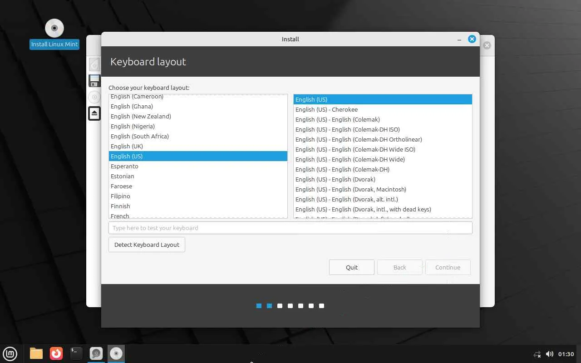This screenshot has height=363, width=581.
Task: Pick Estonian from the layout list
Action: (x=198, y=176)
